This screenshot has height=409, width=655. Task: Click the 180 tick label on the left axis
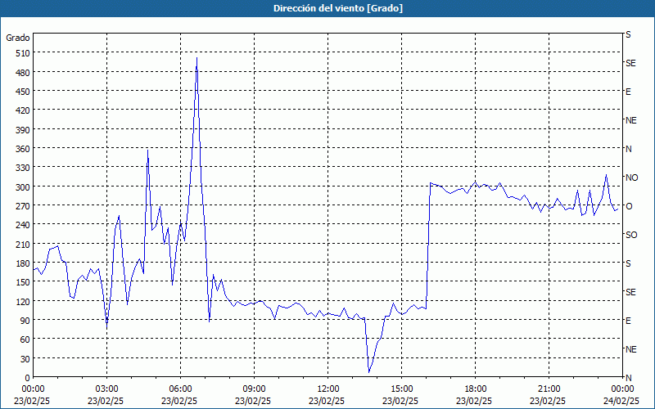point(20,263)
